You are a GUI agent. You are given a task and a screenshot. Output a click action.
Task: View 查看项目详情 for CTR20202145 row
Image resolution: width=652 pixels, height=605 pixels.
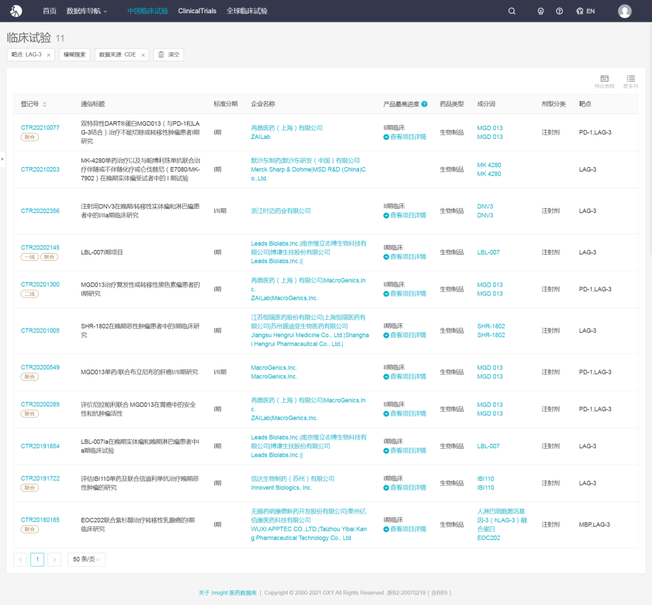click(404, 257)
